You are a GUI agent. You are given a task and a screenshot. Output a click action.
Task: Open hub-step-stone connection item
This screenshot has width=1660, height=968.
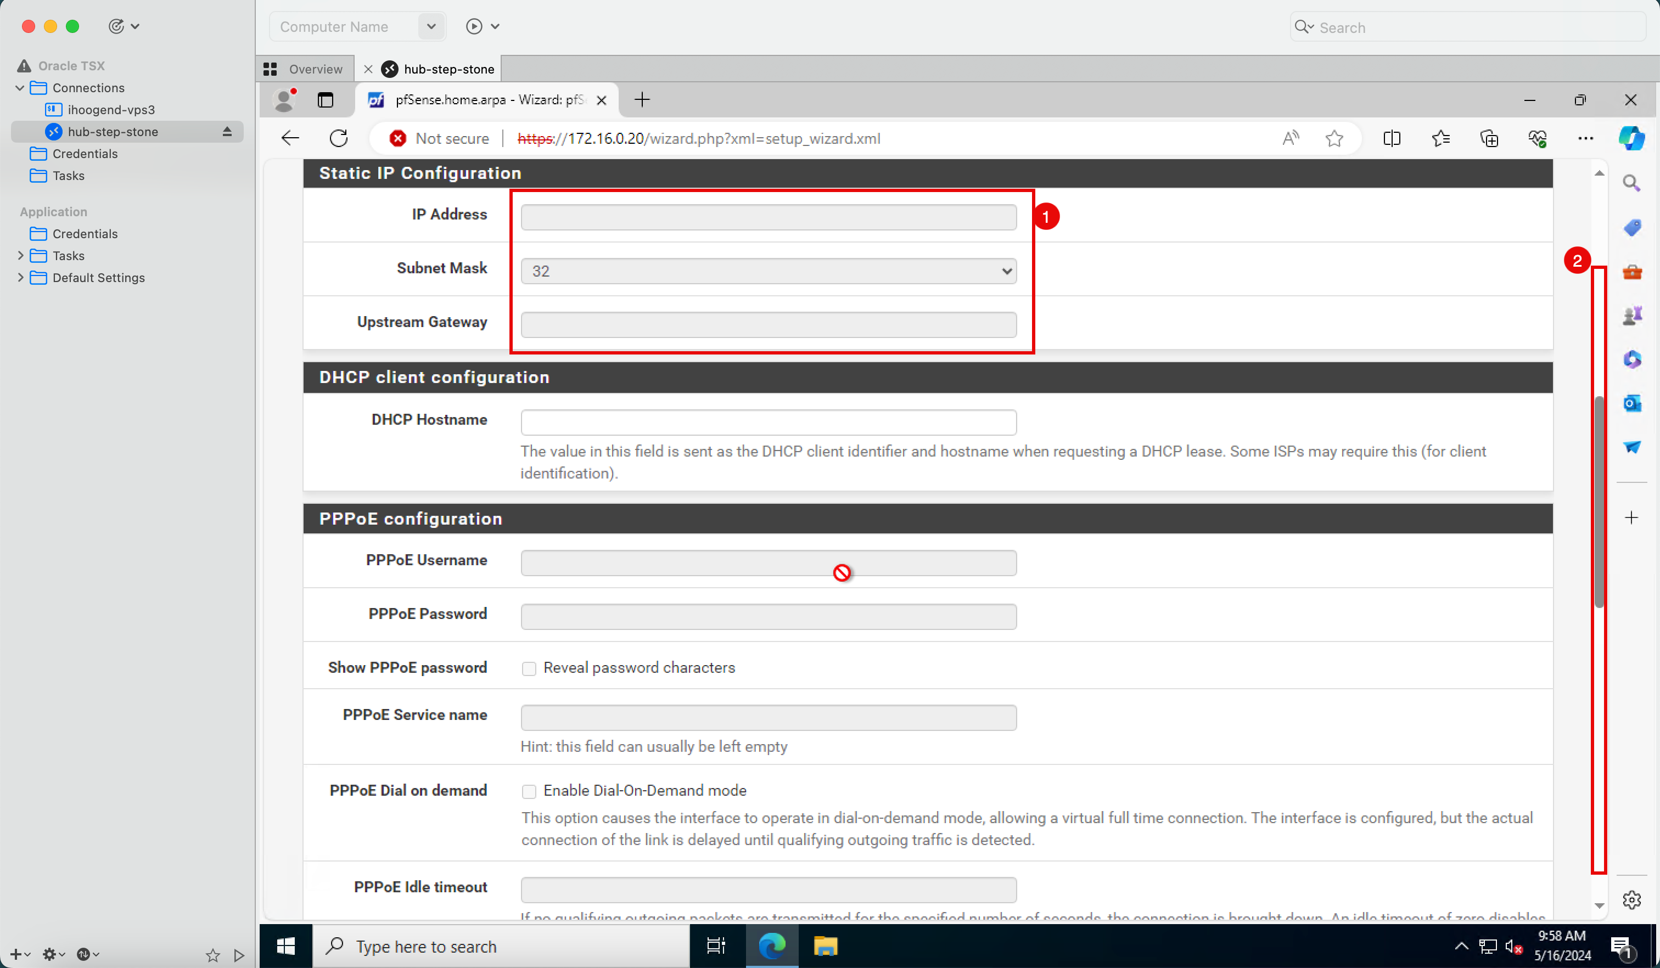point(113,130)
